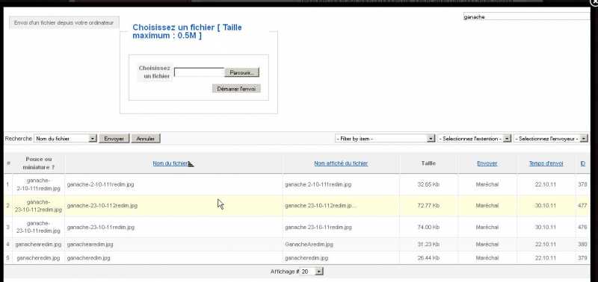Select thumbnail ganachearedim.jpg in row 4
The width and height of the screenshot is (598, 282).
click(x=39, y=244)
